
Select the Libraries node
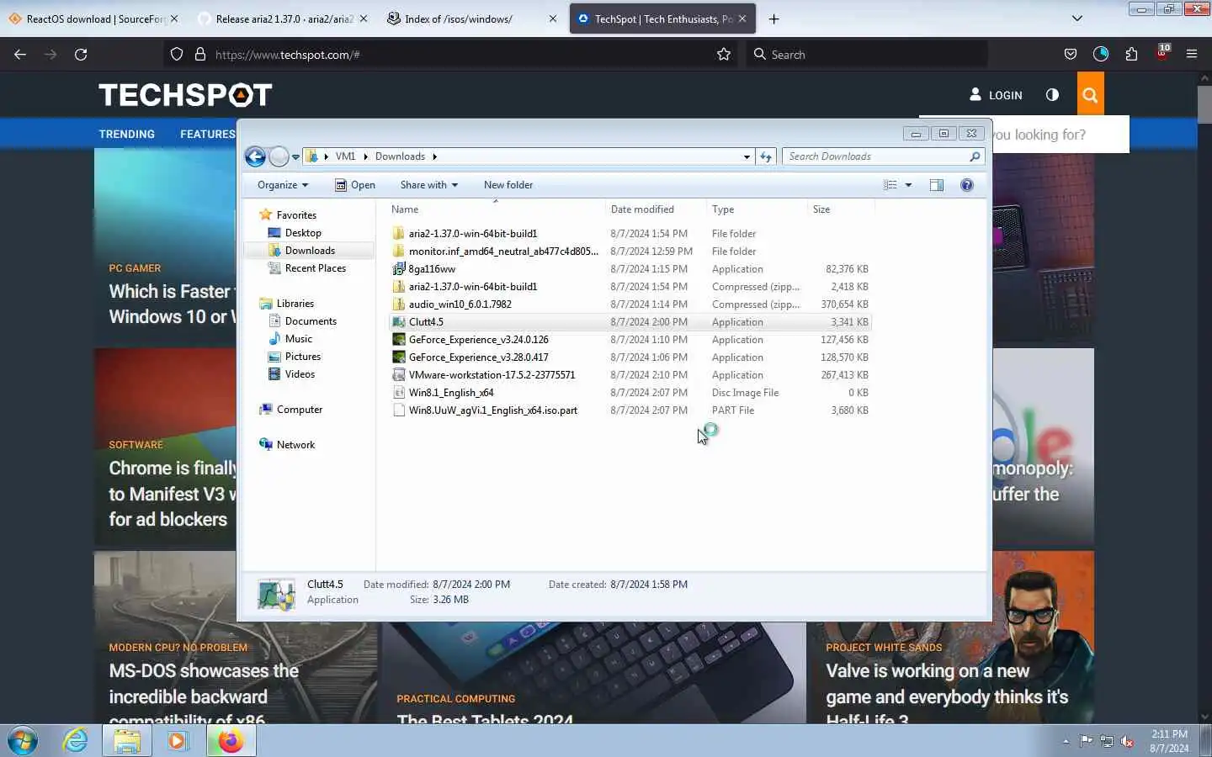coord(295,304)
